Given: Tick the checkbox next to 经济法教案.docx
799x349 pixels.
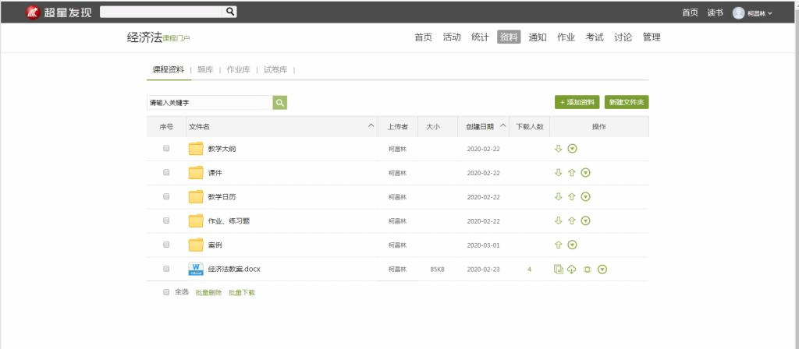Looking at the screenshot, I should point(166,269).
